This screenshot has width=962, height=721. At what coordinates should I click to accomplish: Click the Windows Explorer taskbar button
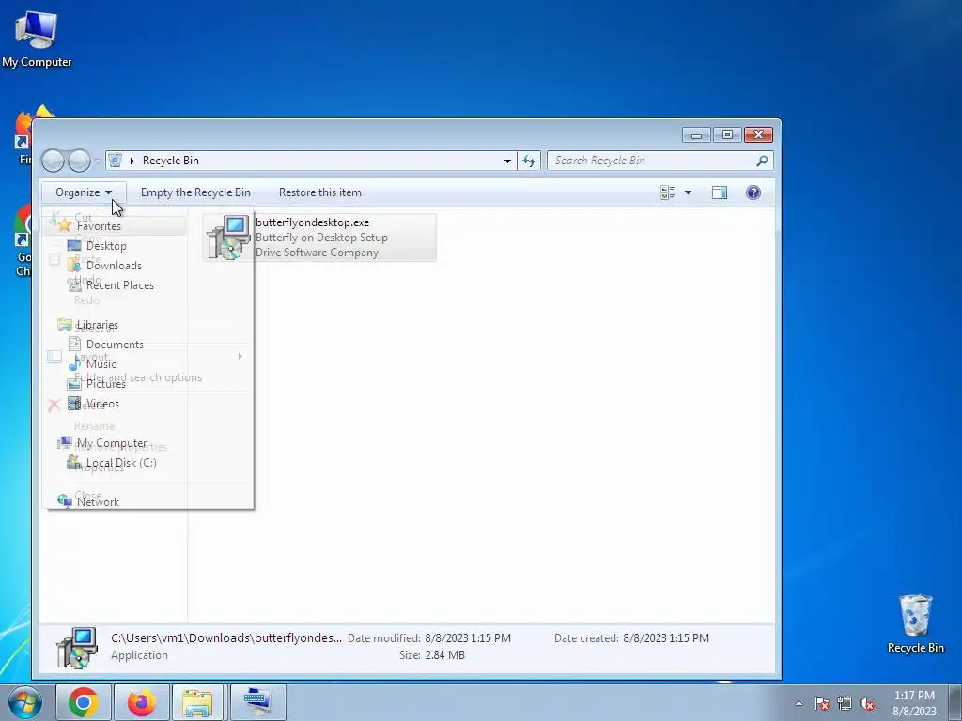pos(197,702)
